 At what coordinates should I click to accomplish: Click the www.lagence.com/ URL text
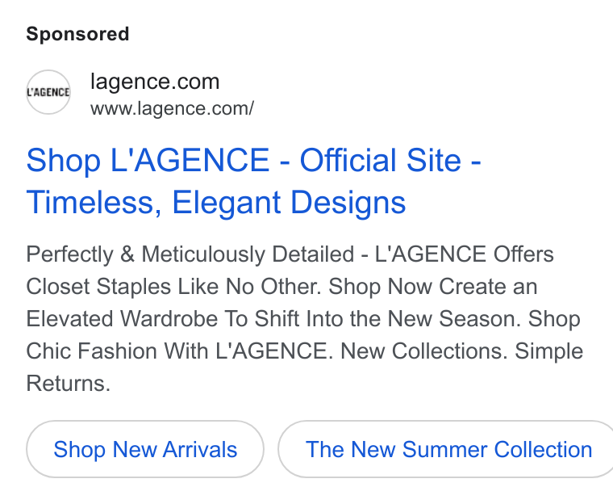[172, 108]
